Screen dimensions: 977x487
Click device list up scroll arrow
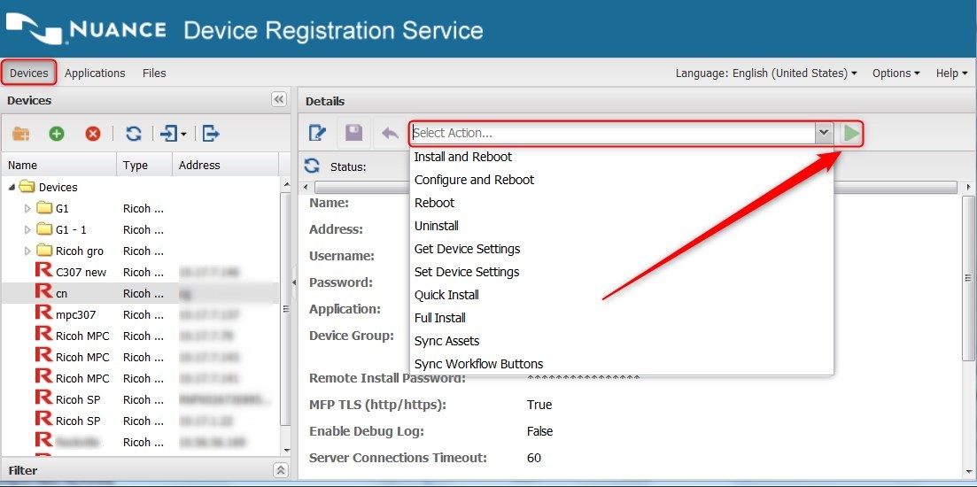287,184
